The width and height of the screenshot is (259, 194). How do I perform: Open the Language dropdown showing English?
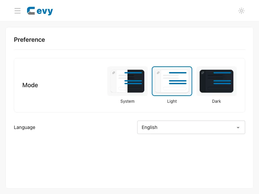tap(191, 127)
